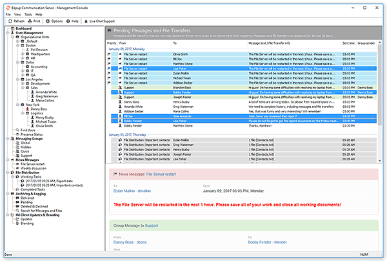The width and height of the screenshot is (387, 261).
Task: Sort by the Sent time column header
Action: click(348, 43)
